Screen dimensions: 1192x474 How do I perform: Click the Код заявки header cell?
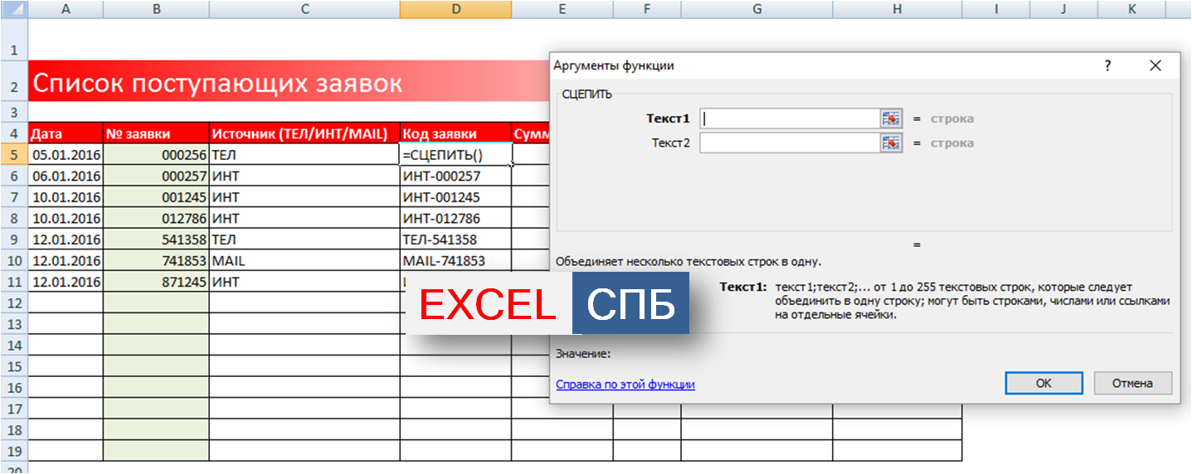point(455,133)
